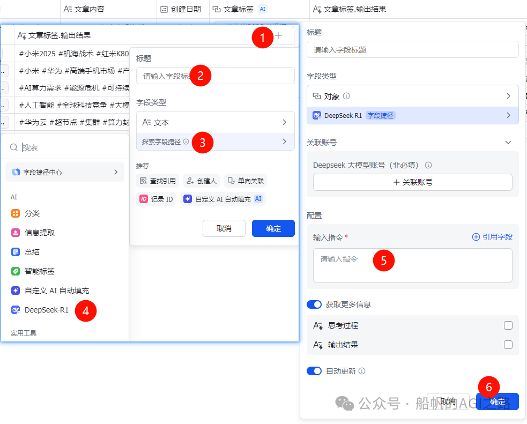Choose the DeepSeek-R1 icon in the AI list
Viewport: 527px width, 424px height.
click(x=16, y=310)
